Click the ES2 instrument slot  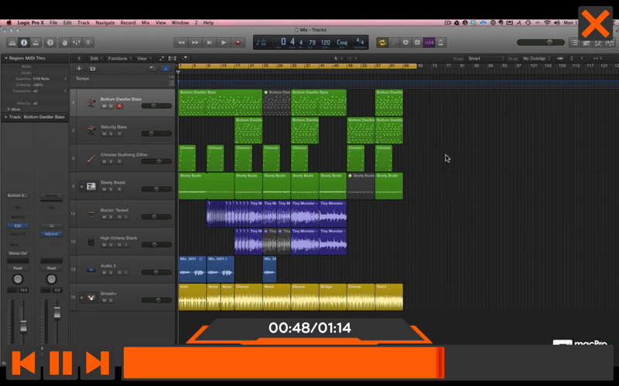pos(18,225)
